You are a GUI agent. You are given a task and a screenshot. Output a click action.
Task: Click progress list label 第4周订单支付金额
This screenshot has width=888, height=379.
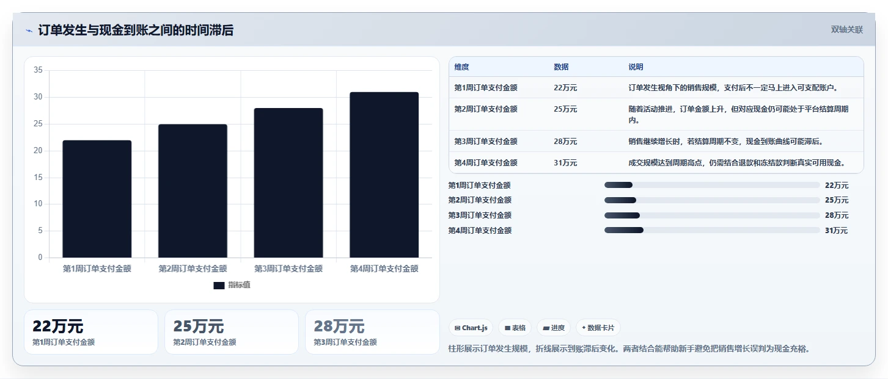480,231
